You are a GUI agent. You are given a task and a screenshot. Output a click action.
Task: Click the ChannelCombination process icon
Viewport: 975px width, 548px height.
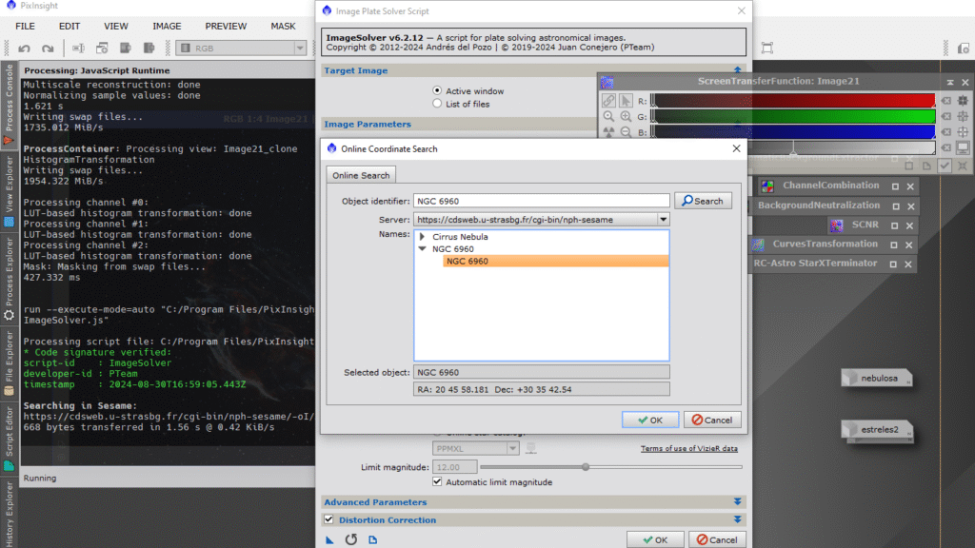click(x=767, y=186)
